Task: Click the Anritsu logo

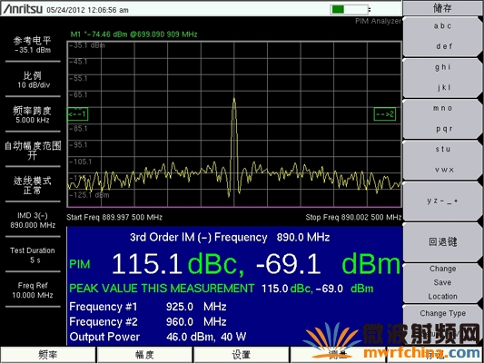Action: pyautogui.click(x=23, y=9)
